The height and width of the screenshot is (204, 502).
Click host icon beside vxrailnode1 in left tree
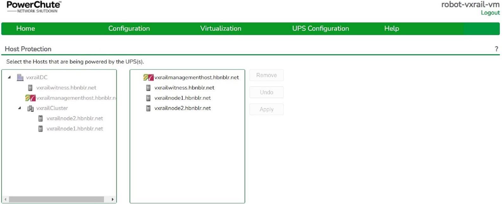coord(41,129)
